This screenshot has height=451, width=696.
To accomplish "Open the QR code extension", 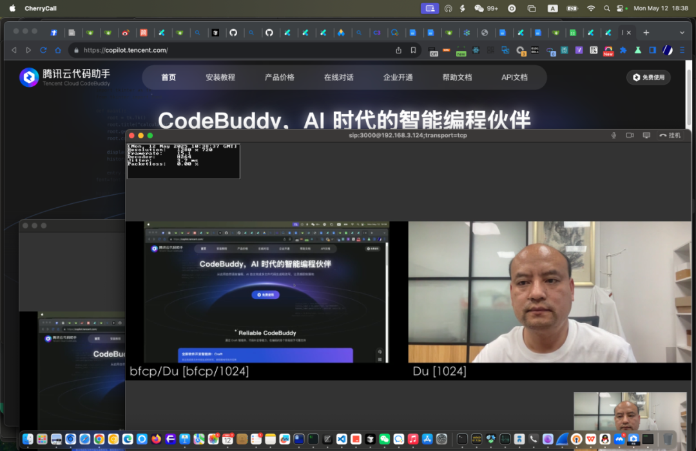I will (594, 50).
